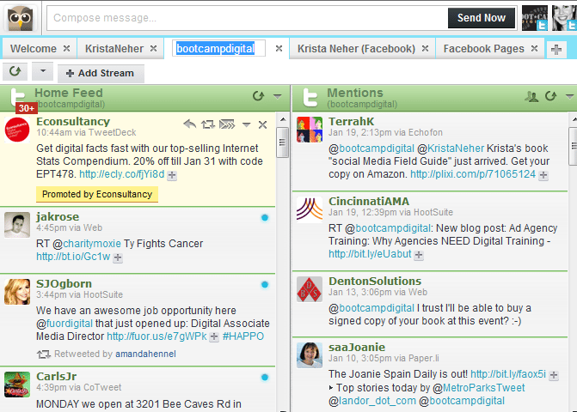Image resolution: width=577 pixels, height=412 pixels.
Task: Click the refresh all streams button
Action: click(x=15, y=72)
